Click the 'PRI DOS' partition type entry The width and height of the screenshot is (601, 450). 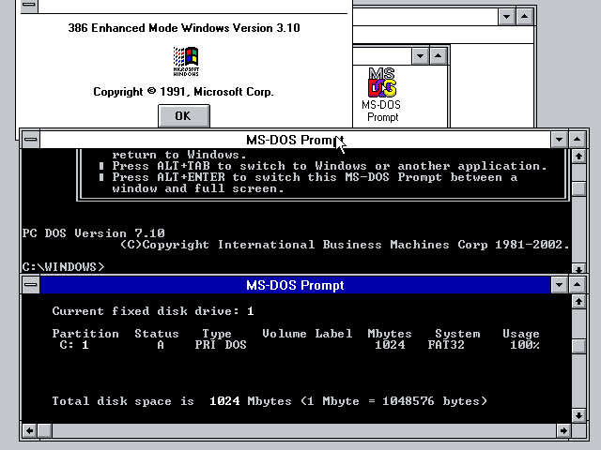coord(221,345)
